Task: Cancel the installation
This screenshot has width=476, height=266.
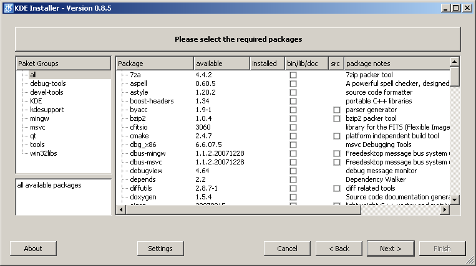Action: click(287, 249)
